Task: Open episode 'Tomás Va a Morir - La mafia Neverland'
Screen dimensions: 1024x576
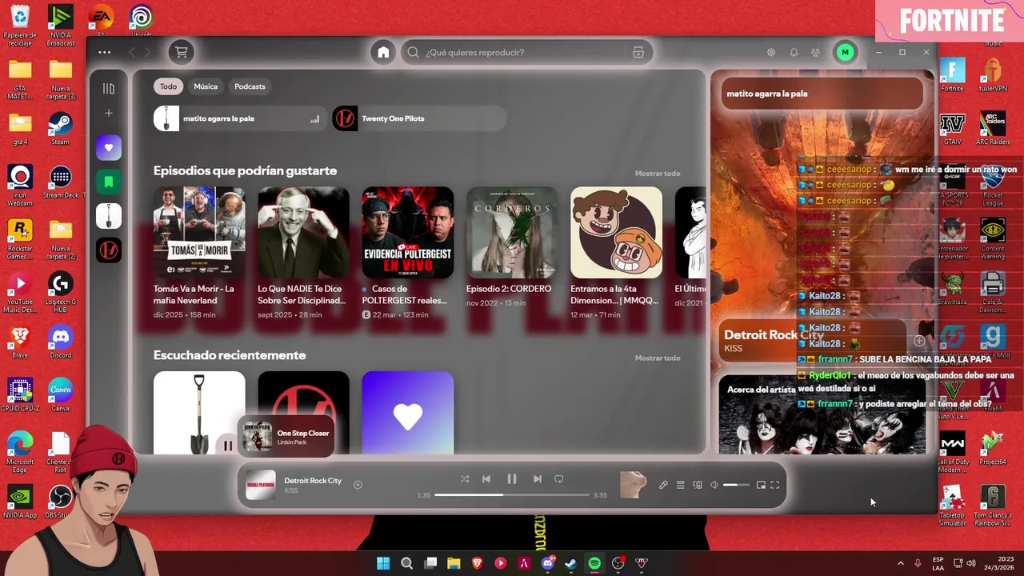Action: pyautogui.click(x=199, y=253)
